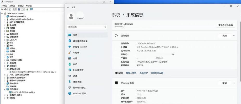
Task: Expand the USB 连接器管理器 node
Action: pyautogui.click(x=5, y=22)
